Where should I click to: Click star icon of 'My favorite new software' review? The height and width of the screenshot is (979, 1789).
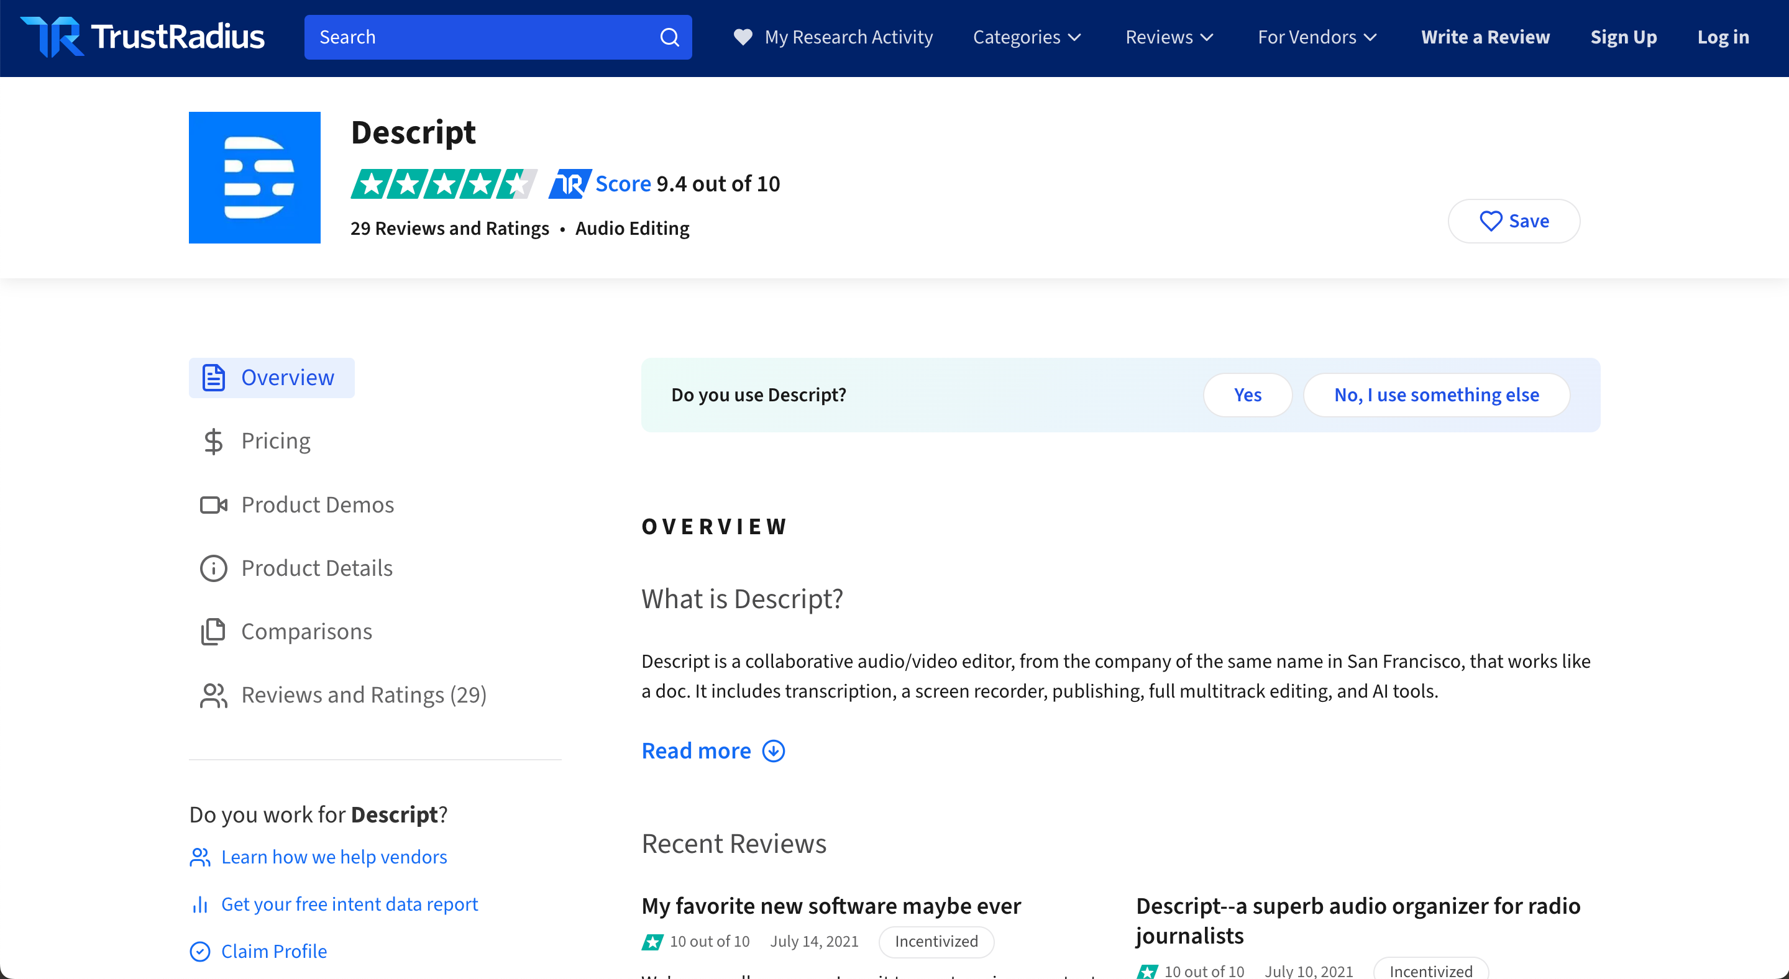652,942
